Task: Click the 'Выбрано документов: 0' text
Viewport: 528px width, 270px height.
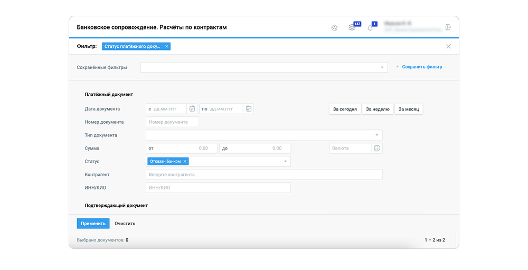Action: click(x=102, y=240)
